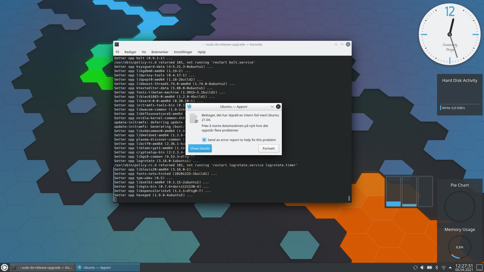The image size is (484, 272).
Task: Select the Ubuntu — Apport taskbar entry
Action: [107, 267]
